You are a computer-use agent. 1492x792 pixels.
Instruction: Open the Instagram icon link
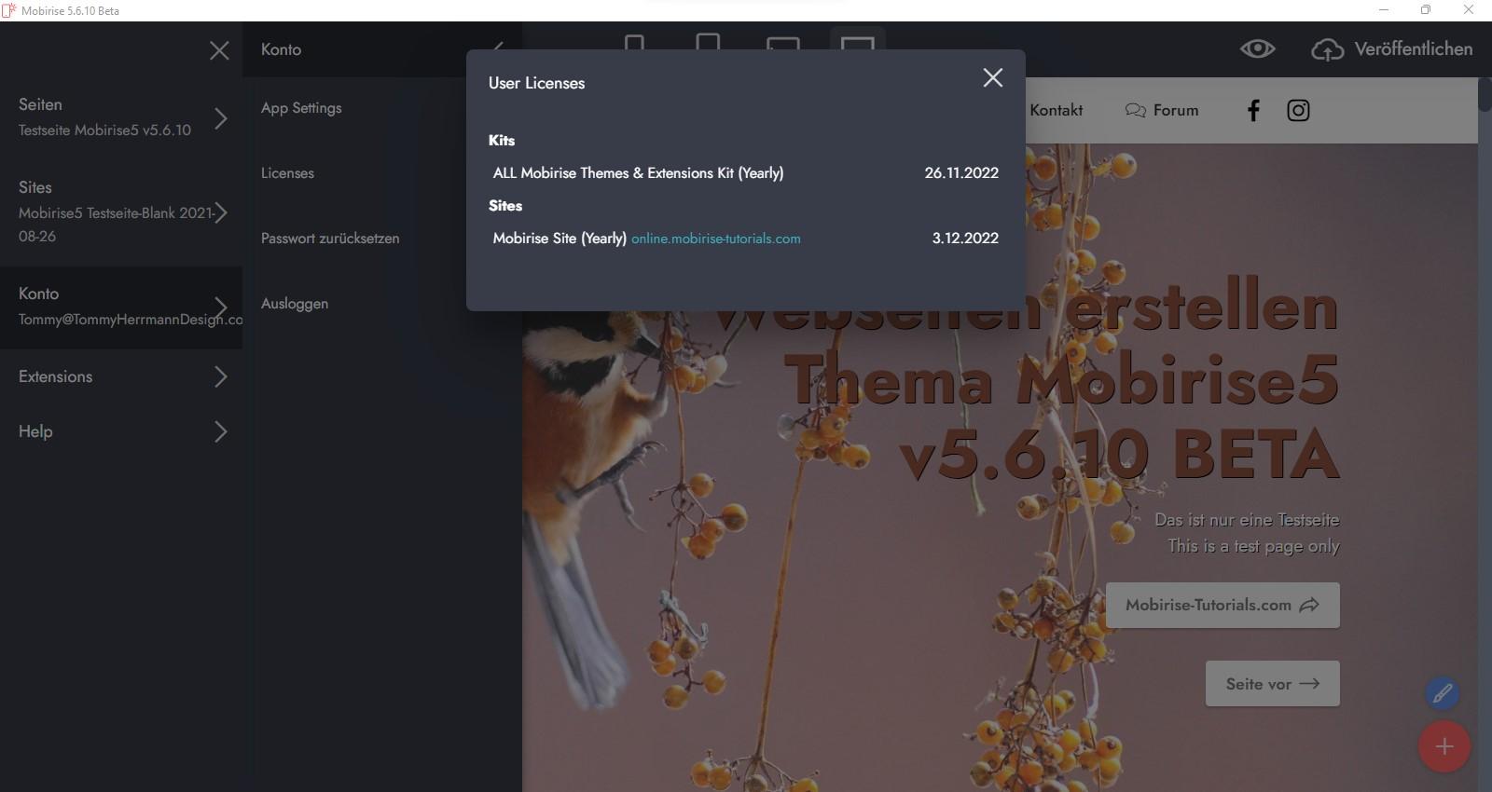pyautogui.click(x=1298, y=111)
